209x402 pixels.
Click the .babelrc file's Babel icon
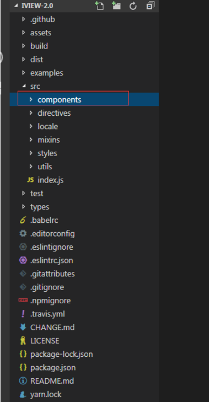pos(23,220)
